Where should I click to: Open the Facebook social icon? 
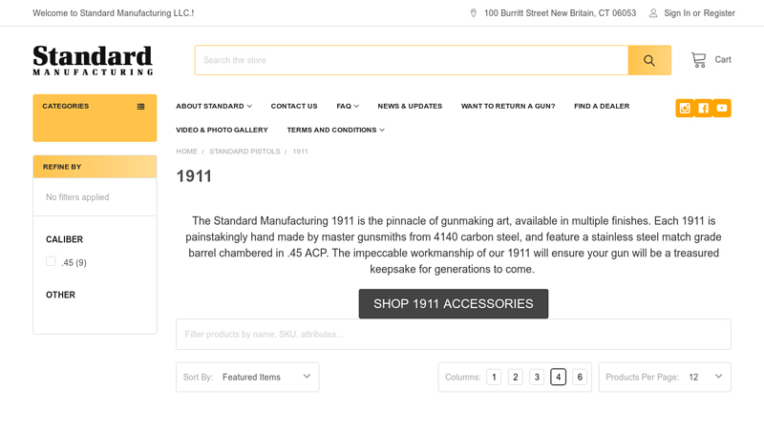[x=703, y=108]
